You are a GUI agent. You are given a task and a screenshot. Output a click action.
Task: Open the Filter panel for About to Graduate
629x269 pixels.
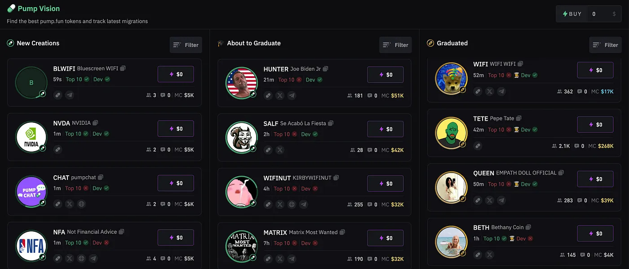click(395, 45)
